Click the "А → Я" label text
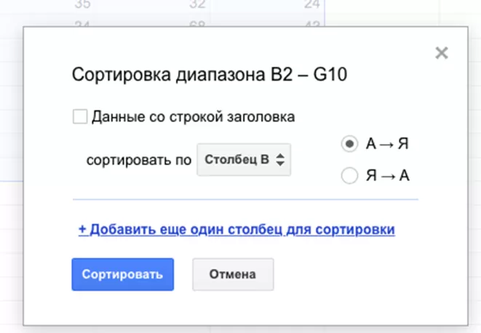This screenshot has height=333, width=481. [387, 144]
